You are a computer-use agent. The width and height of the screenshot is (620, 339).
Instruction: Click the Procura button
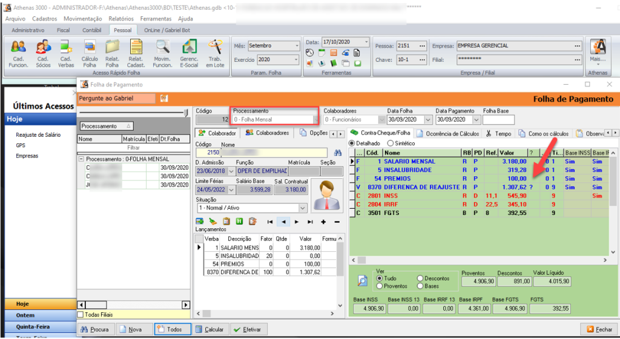point(95,329)
